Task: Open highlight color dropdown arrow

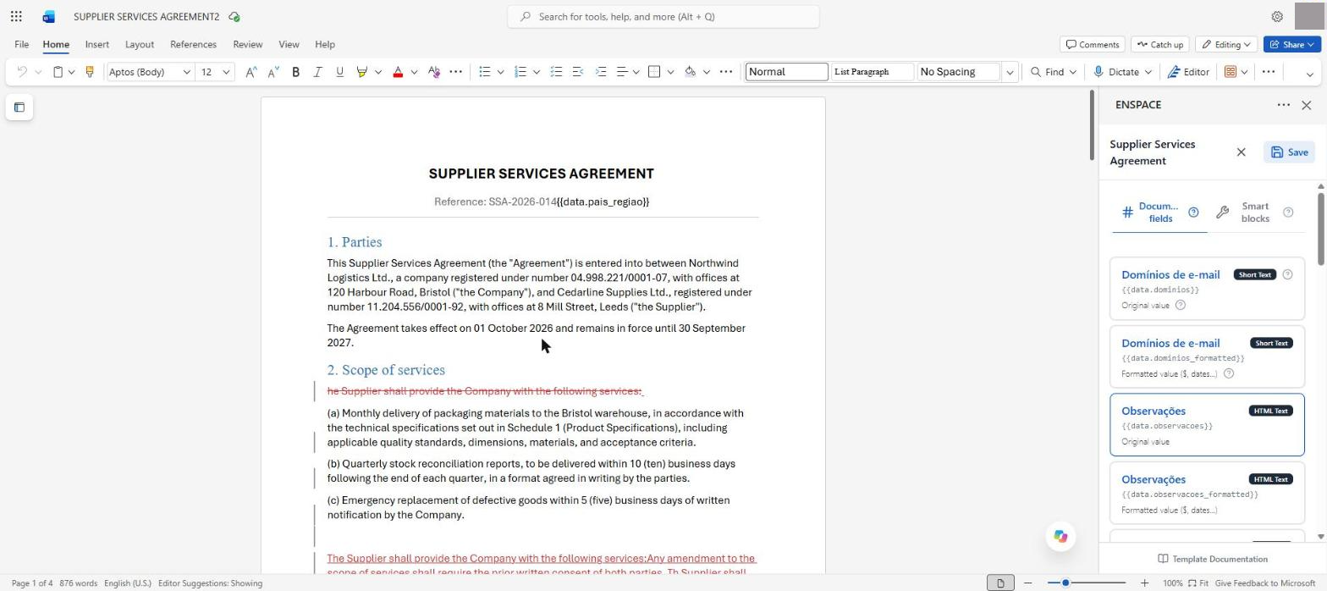Action: [x=378, y=72]
